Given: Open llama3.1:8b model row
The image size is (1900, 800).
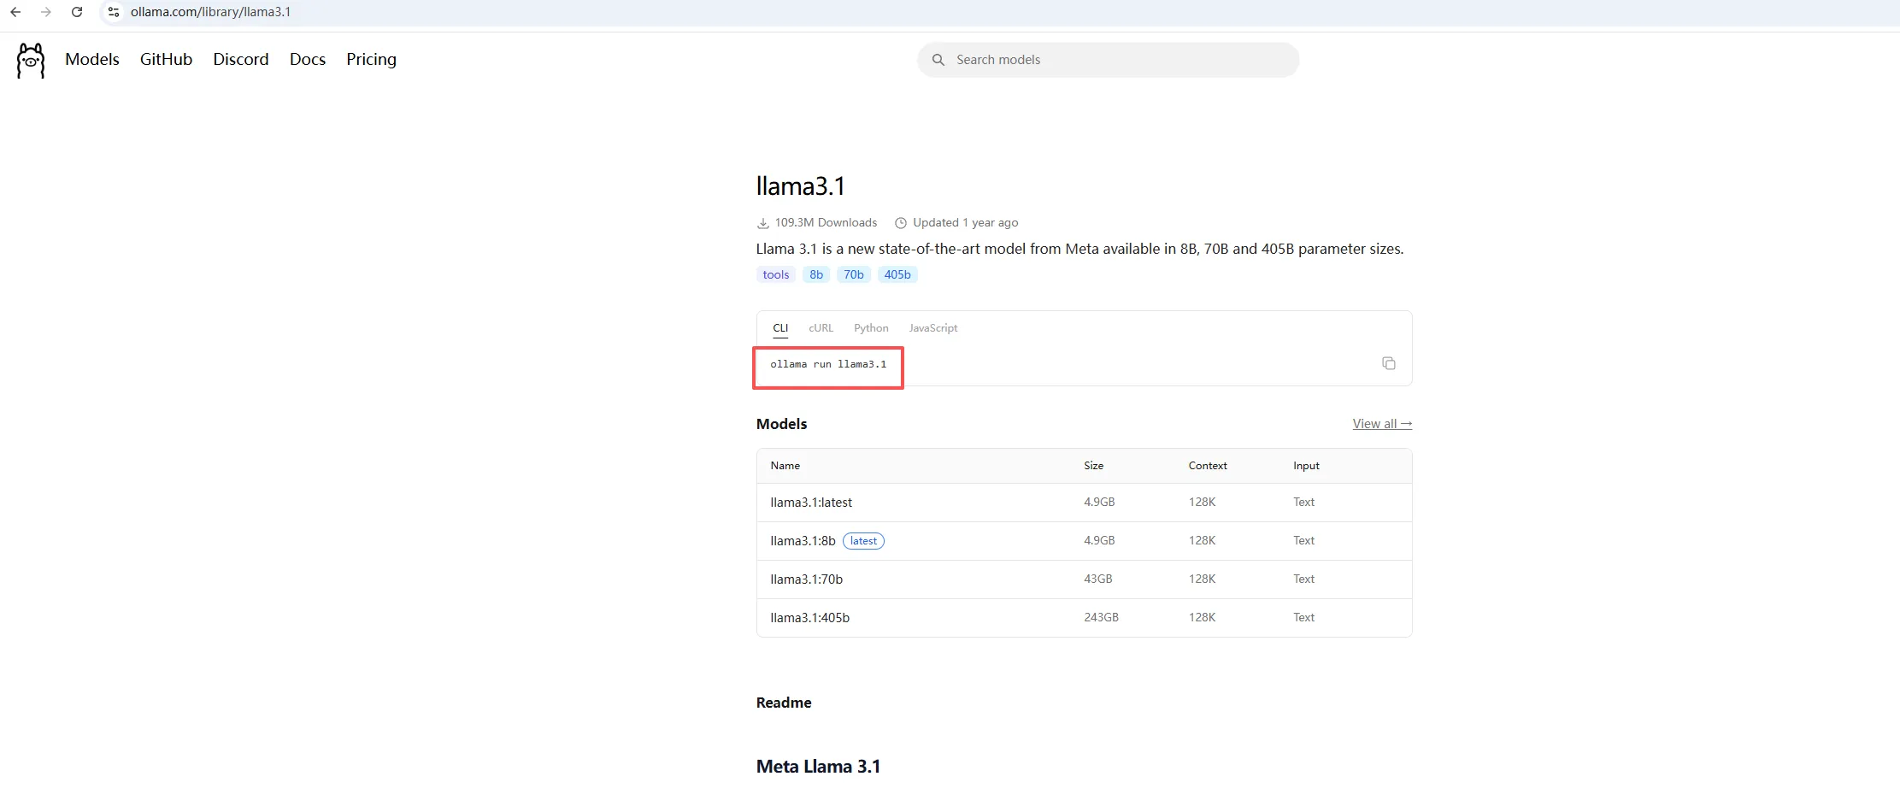Looking at the screenshot, I should click(1084, 541).
